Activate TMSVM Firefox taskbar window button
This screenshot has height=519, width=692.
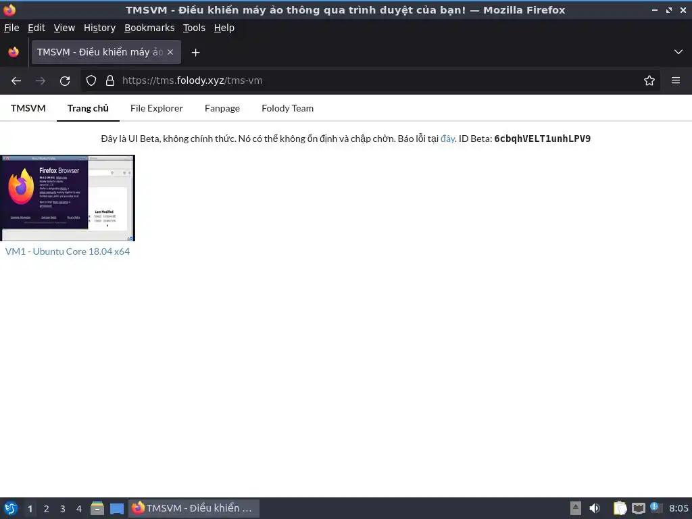click(x=194, y=508)
